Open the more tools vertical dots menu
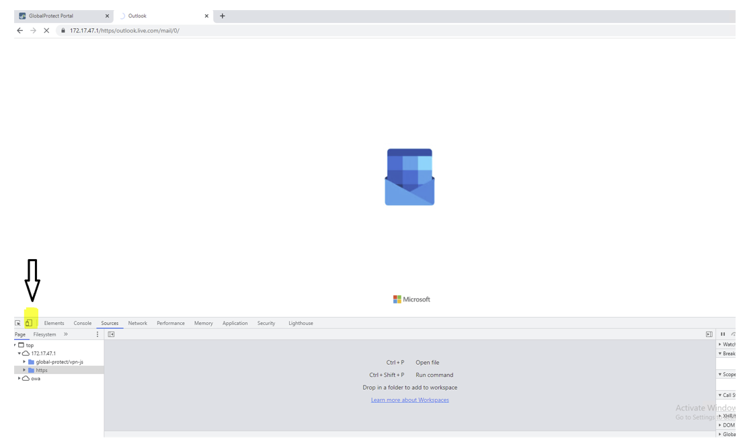Screen dimensions: 745x438 [x=97, y=334]
